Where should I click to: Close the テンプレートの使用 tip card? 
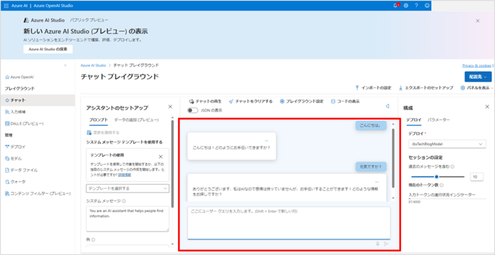tap(160, 157)
